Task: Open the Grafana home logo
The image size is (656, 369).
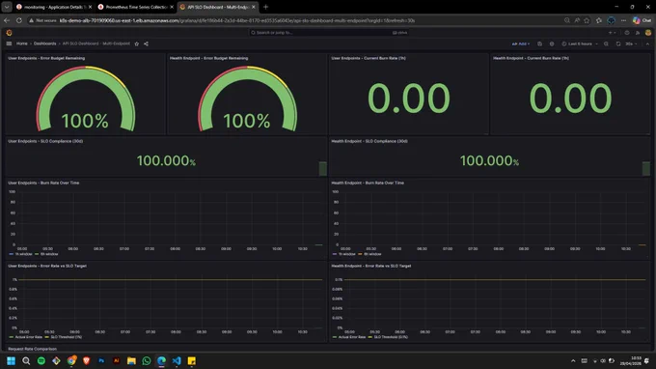Action: click(10, 33)
